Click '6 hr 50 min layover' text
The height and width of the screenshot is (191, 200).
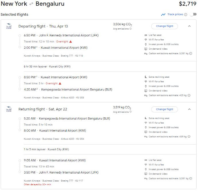35,66
